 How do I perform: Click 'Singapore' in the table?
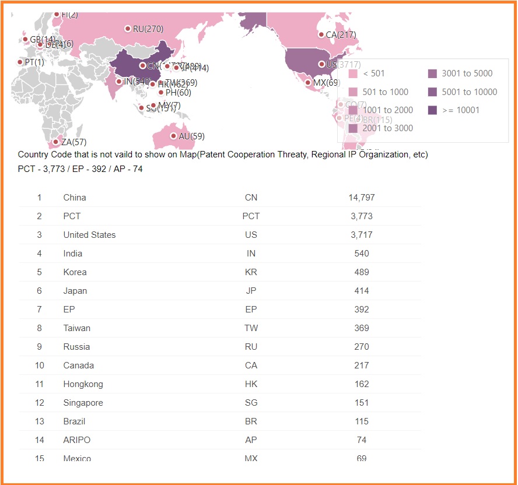[83, 403]
